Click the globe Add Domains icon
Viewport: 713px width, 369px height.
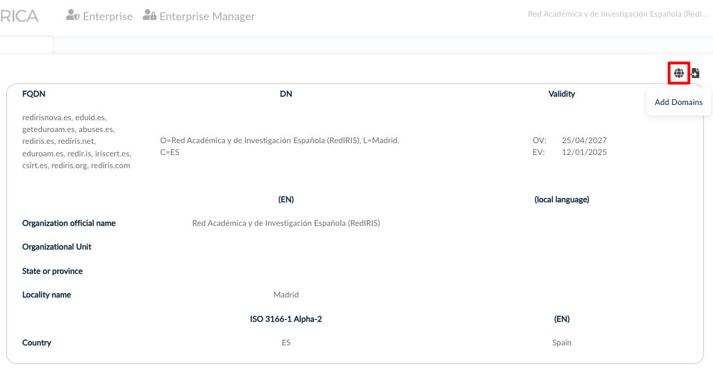(x=679, y=73)
